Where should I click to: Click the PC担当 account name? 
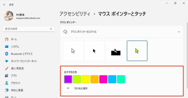(20, 15)
